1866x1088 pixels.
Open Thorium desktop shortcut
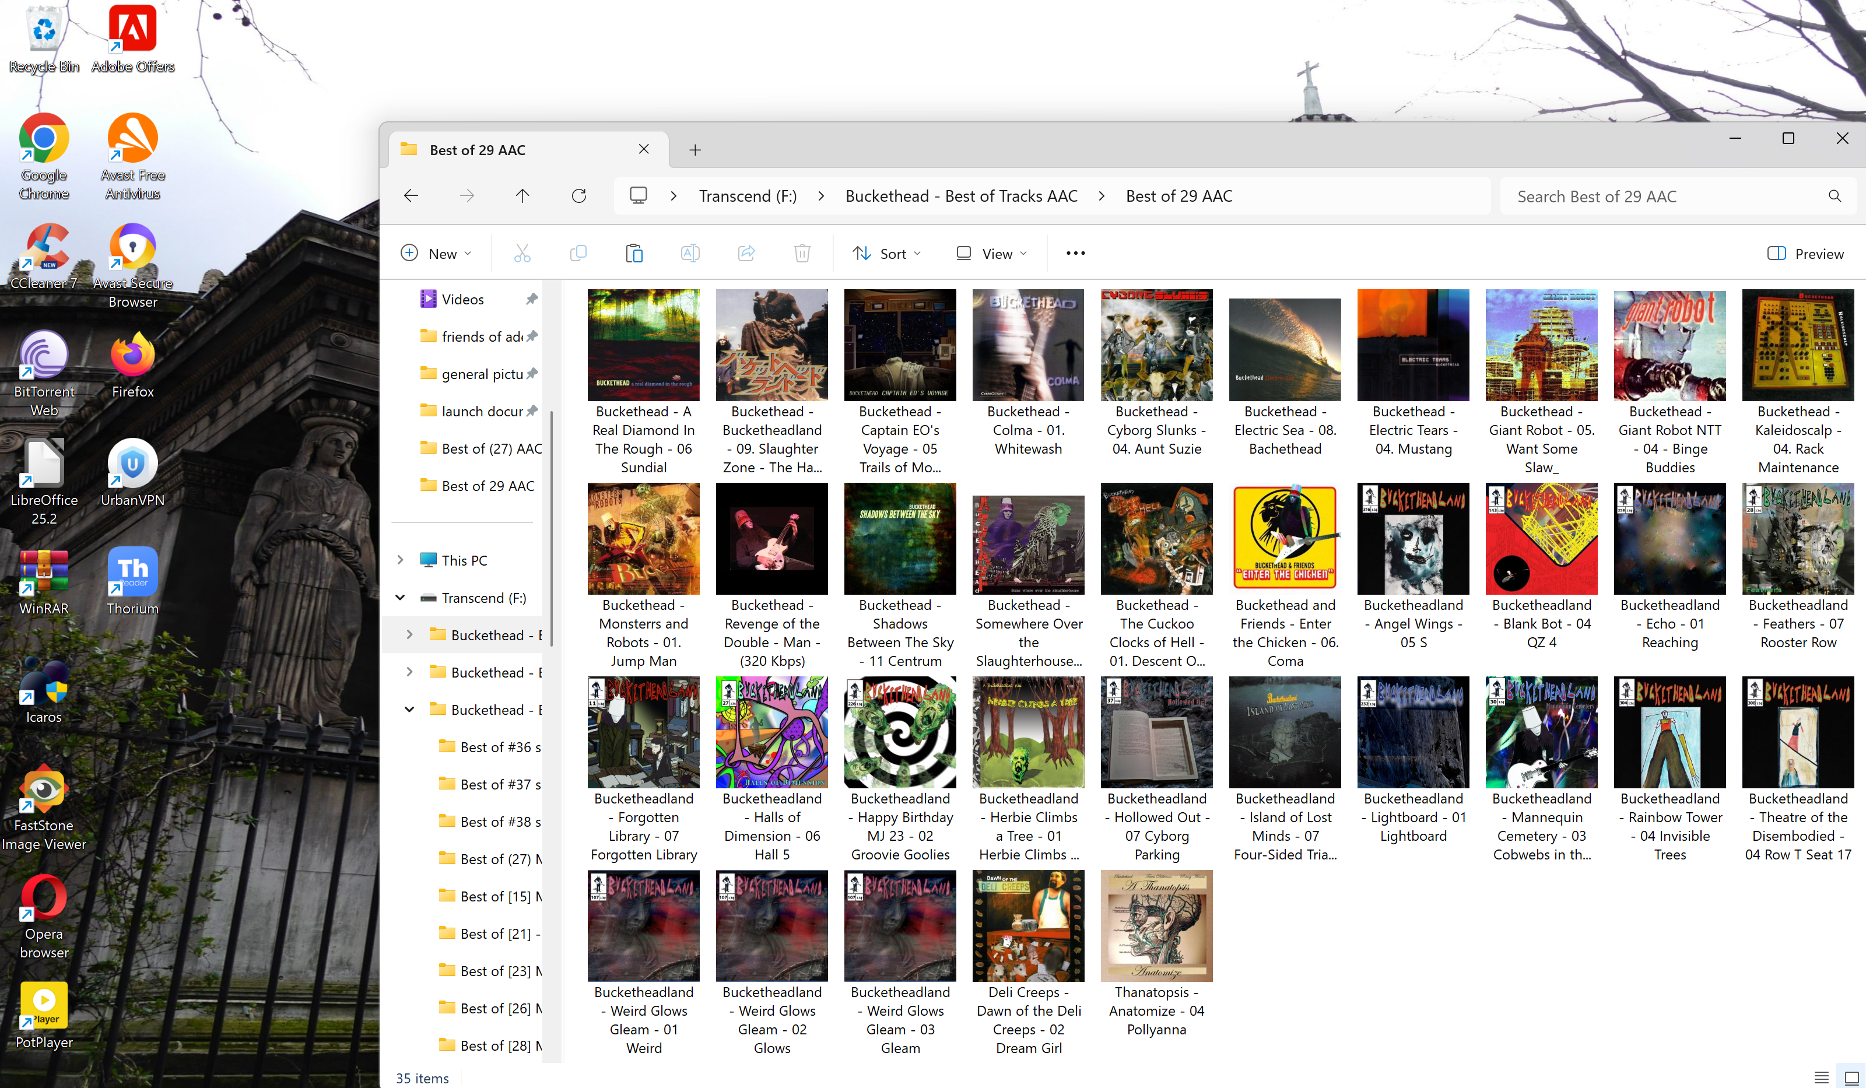point(132,582)
